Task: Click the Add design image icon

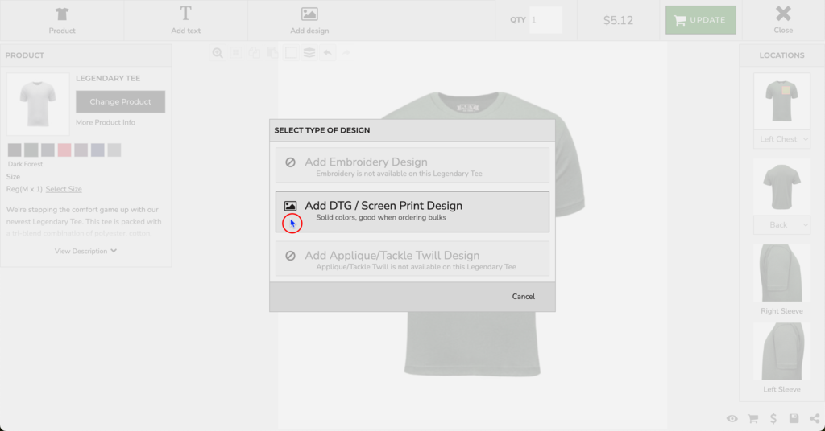Action: coord(309,14)
